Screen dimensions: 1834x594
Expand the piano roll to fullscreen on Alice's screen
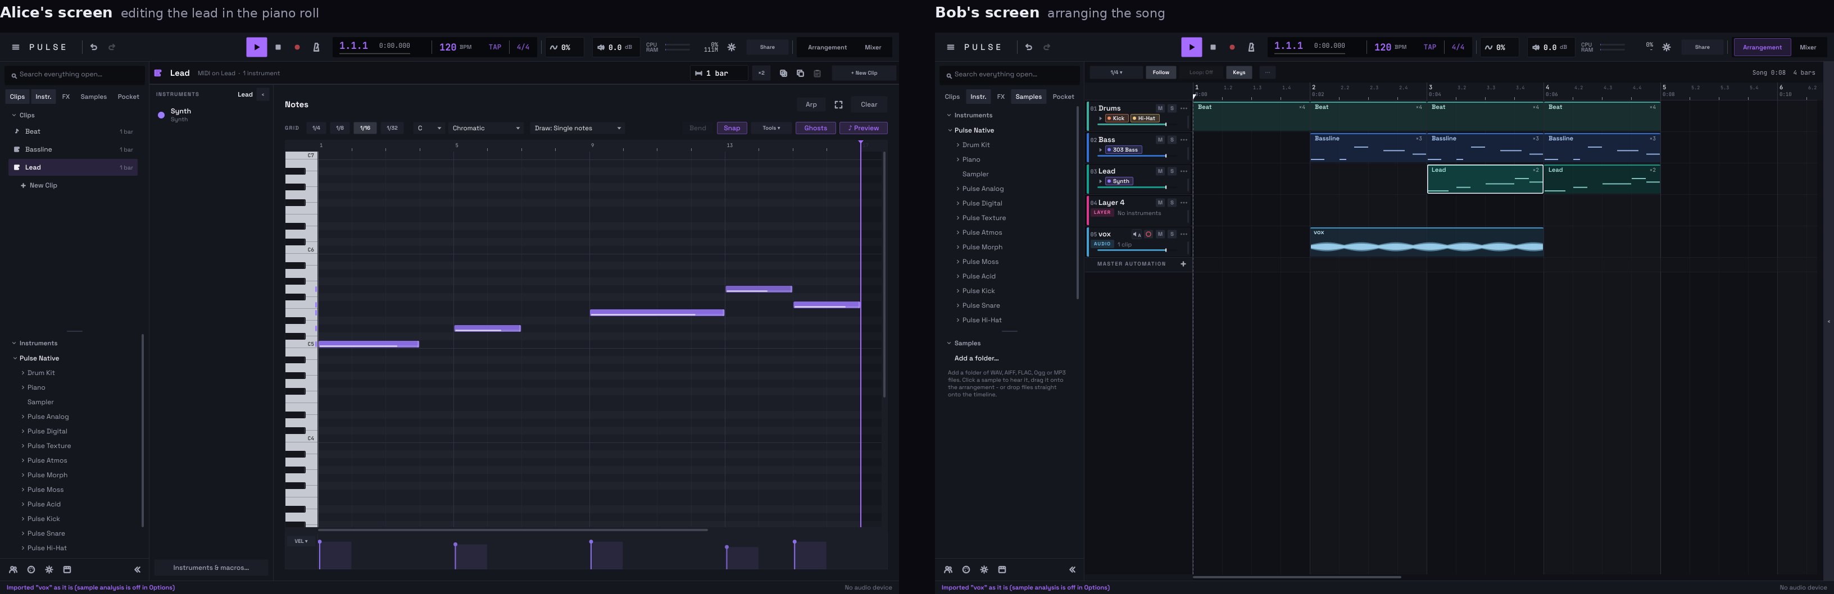(839, 104)
